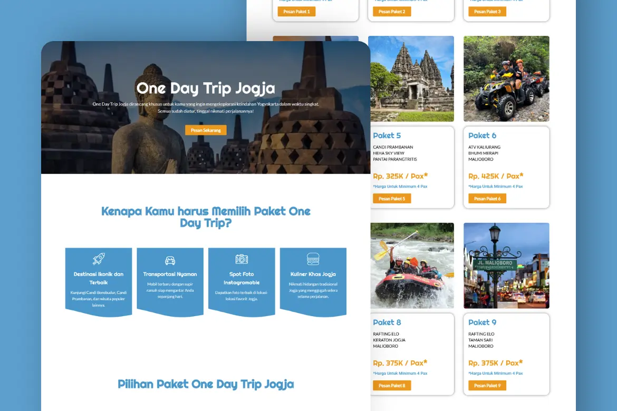
Task: Click the Pesan Paket 1 button
Action: (x=297, y=12)
